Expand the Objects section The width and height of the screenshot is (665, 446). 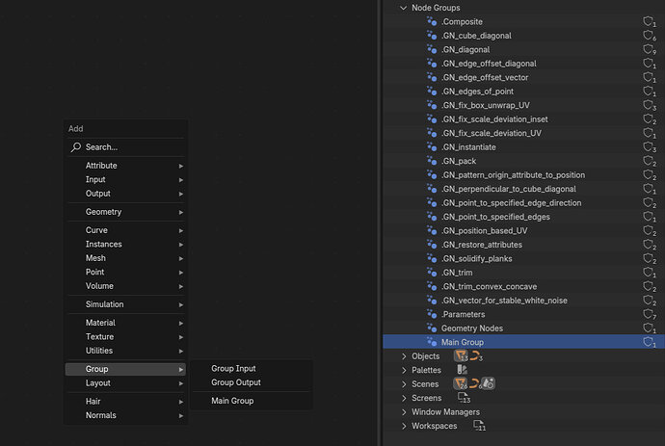(x=403, y=356)
